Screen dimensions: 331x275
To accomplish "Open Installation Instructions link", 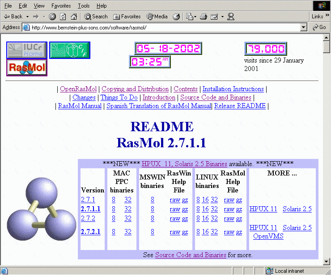I will (233, 89).
